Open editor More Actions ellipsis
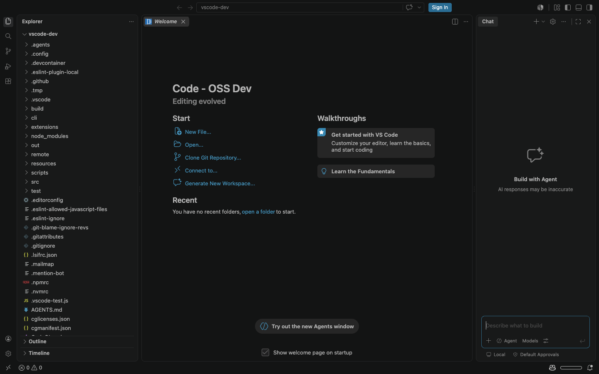This screenshot has width=599, height=374. (466, 22)
